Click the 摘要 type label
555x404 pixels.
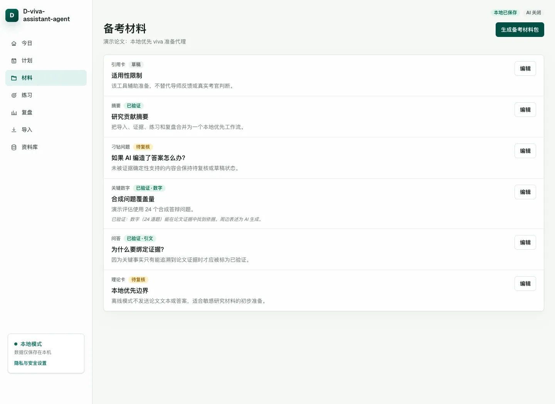(116, 106)
